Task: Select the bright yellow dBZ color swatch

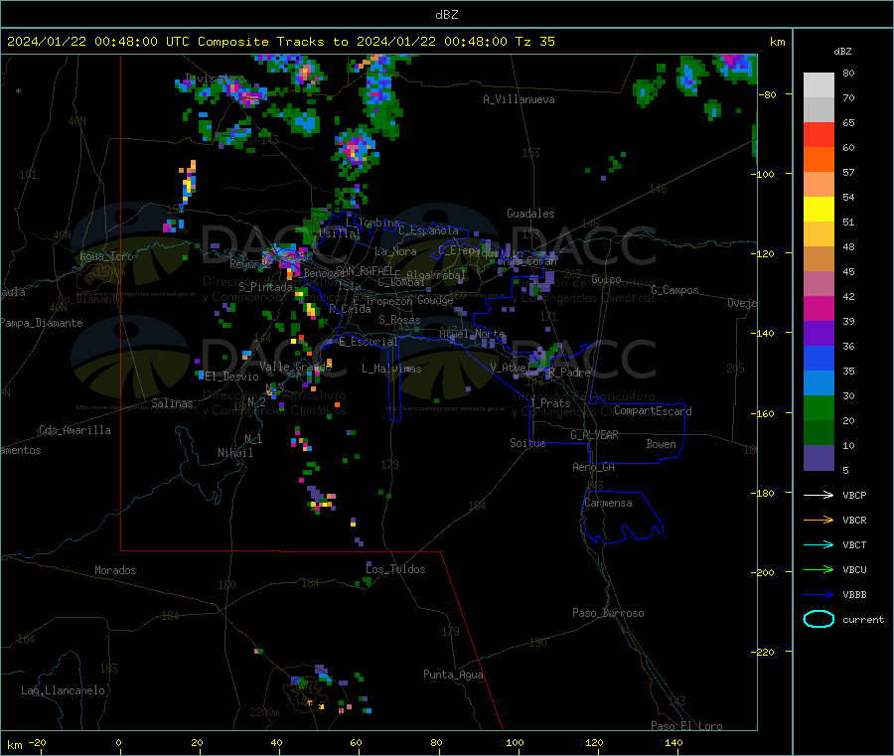Action: point(819,209)
